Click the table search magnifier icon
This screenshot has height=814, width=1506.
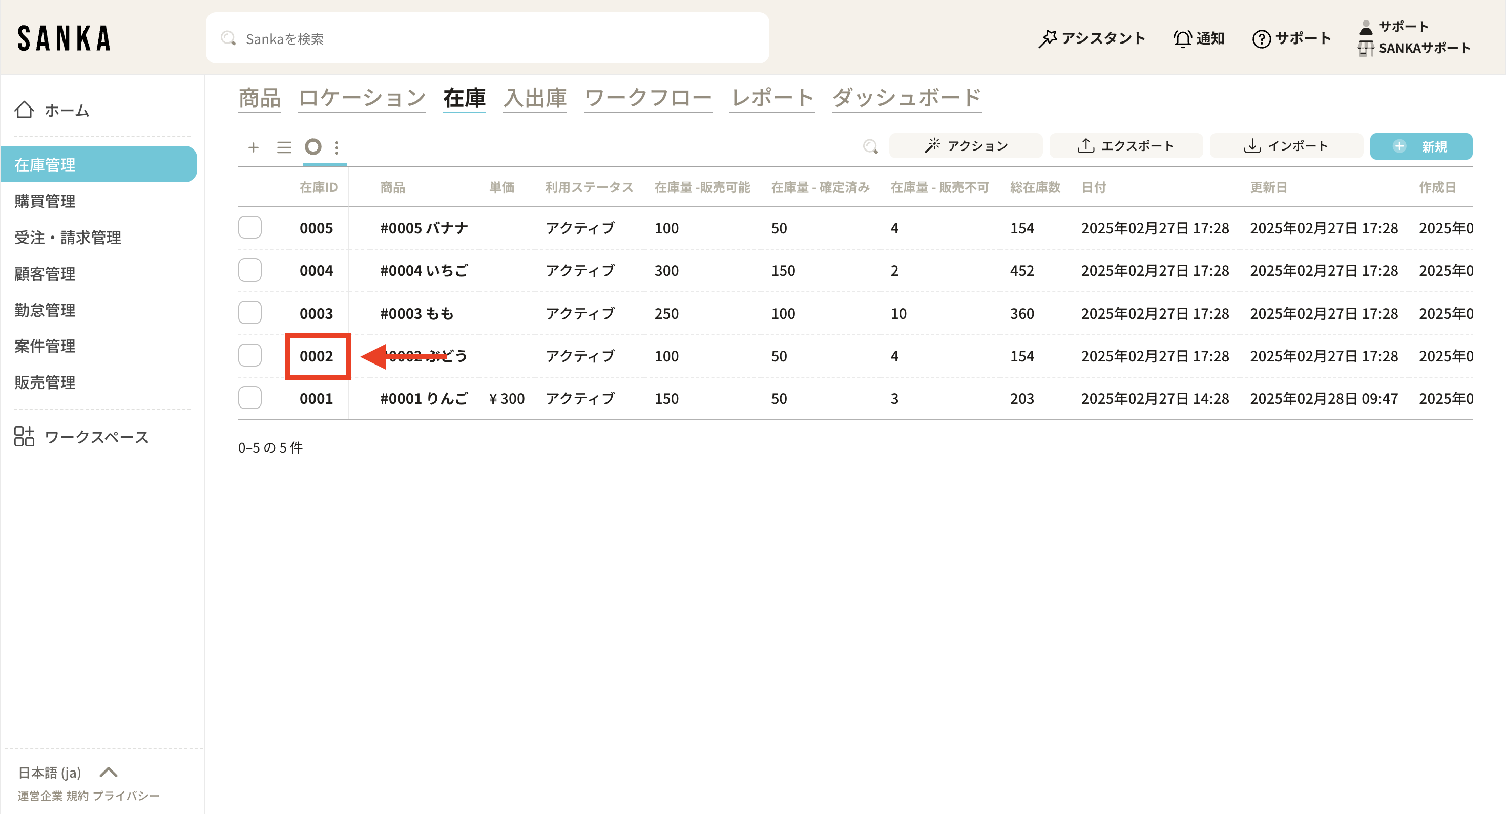coord(870,146)
